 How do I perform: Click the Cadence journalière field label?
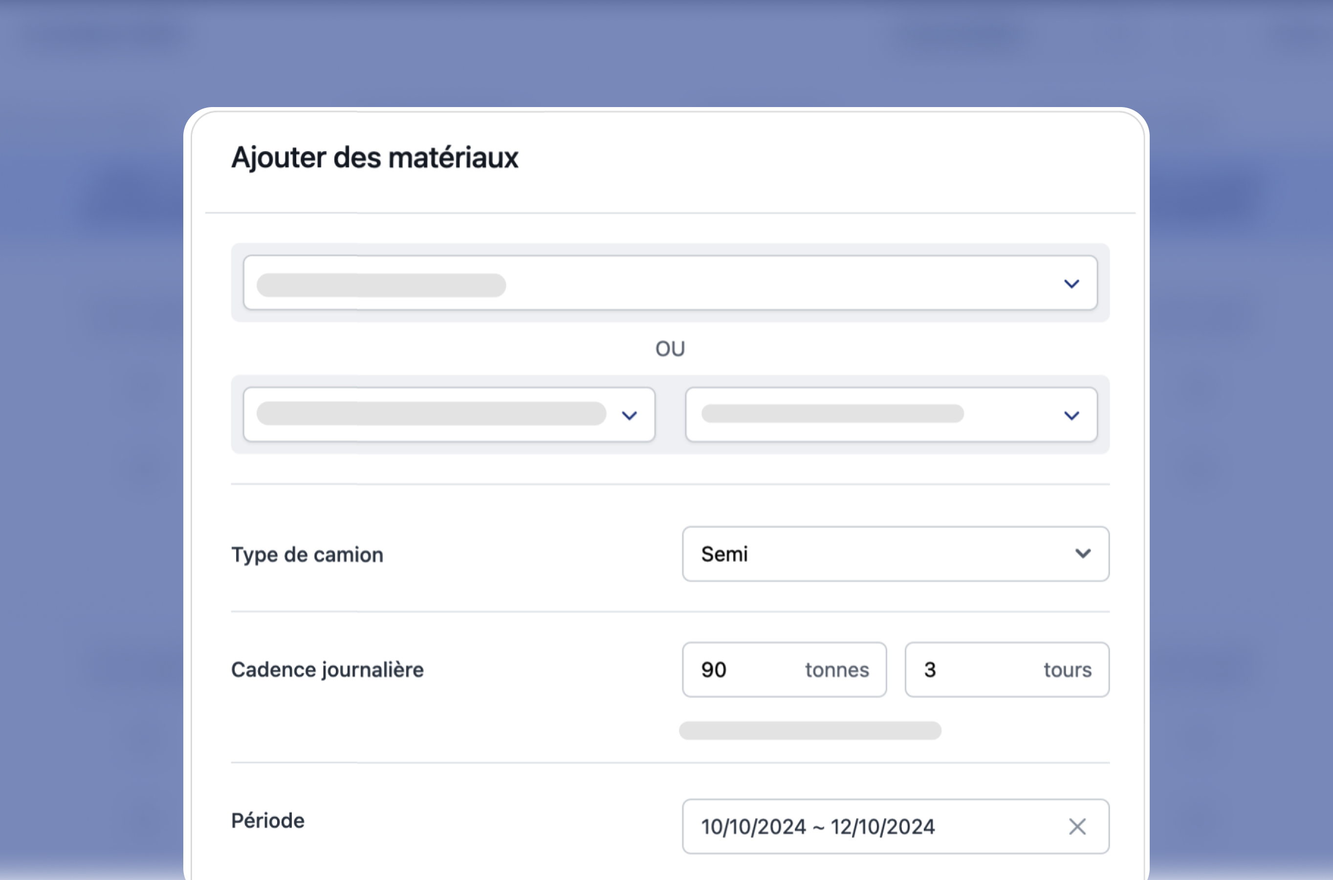[x=327, y=669]
